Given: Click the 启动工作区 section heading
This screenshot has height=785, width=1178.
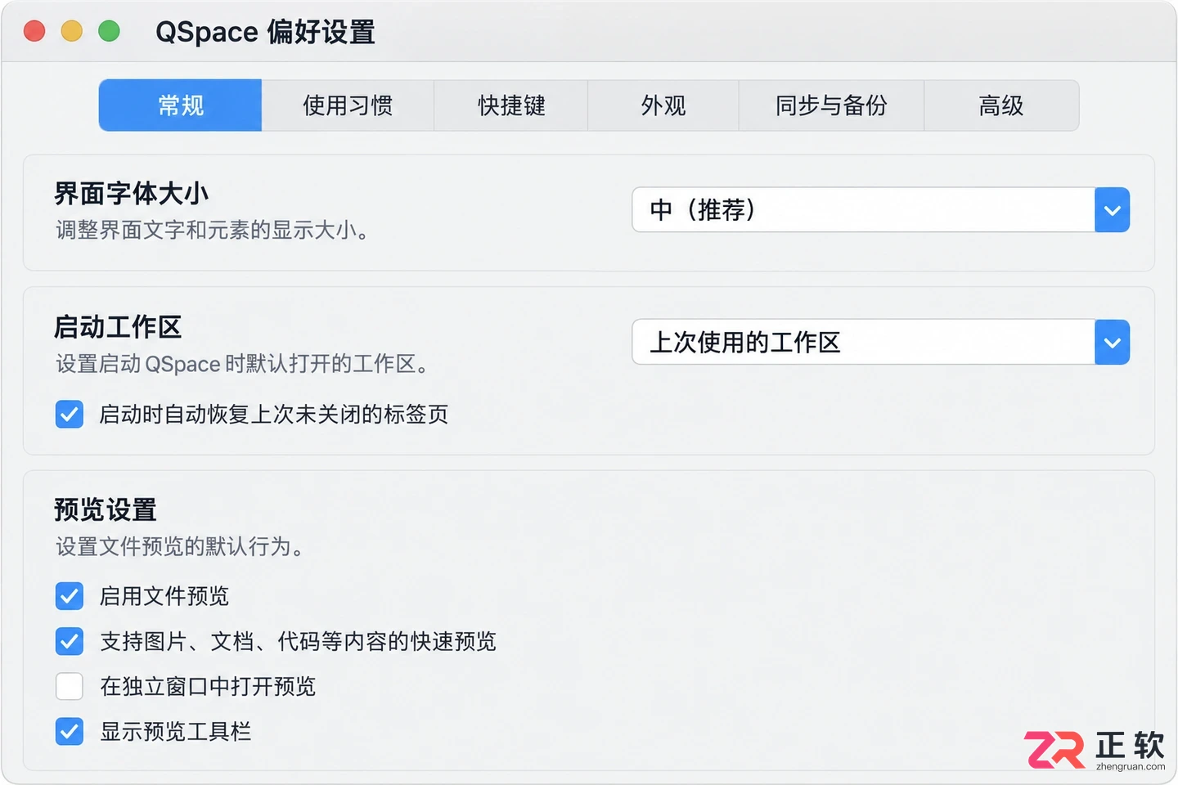Looking at the screenshot, I should pyautogui.click(x=118, y=327).
